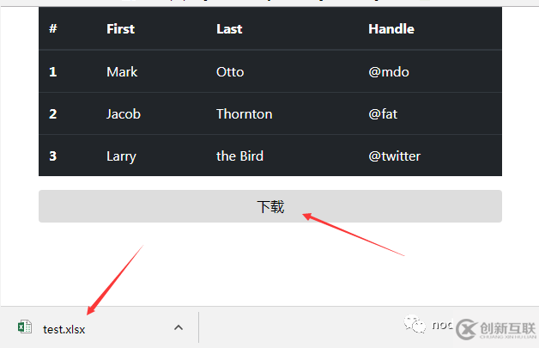The width and height of the screenshot is (539, 348).
Task: Select the 'Otto' last name cell
Action: (x=230, y=71)
